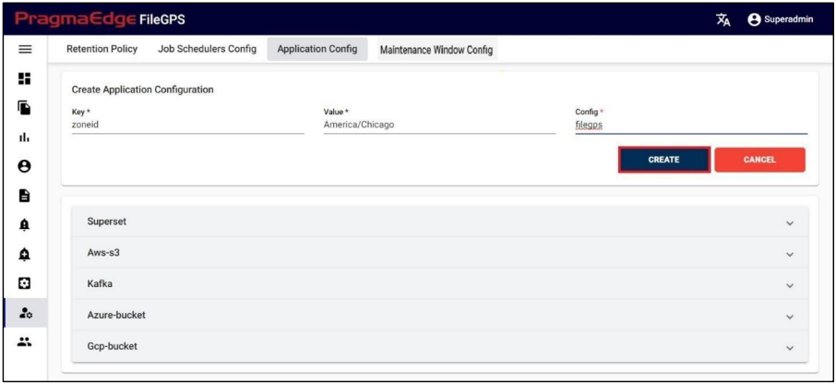The height and width of the screenshot is (384, 836).
Task: Open the dashboard grid icon in sidebar
Action: (25, 79)
